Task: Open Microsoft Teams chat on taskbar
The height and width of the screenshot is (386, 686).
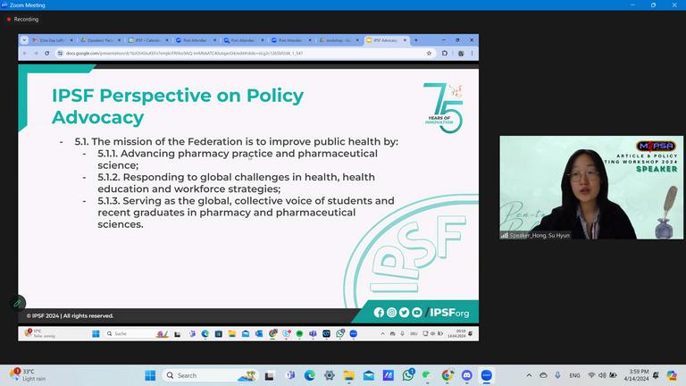Action: pos(289,375)
